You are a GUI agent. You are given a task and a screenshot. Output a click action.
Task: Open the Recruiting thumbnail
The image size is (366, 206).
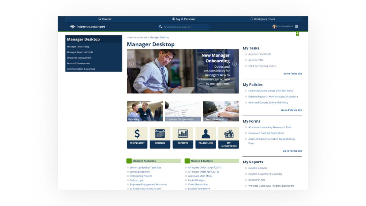[x=145, y=111]
